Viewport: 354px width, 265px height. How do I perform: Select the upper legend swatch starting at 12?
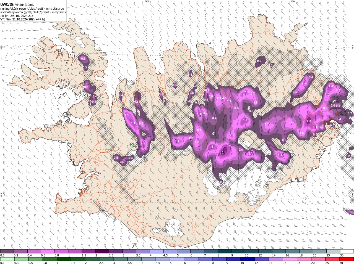click(x=265, y=251)
